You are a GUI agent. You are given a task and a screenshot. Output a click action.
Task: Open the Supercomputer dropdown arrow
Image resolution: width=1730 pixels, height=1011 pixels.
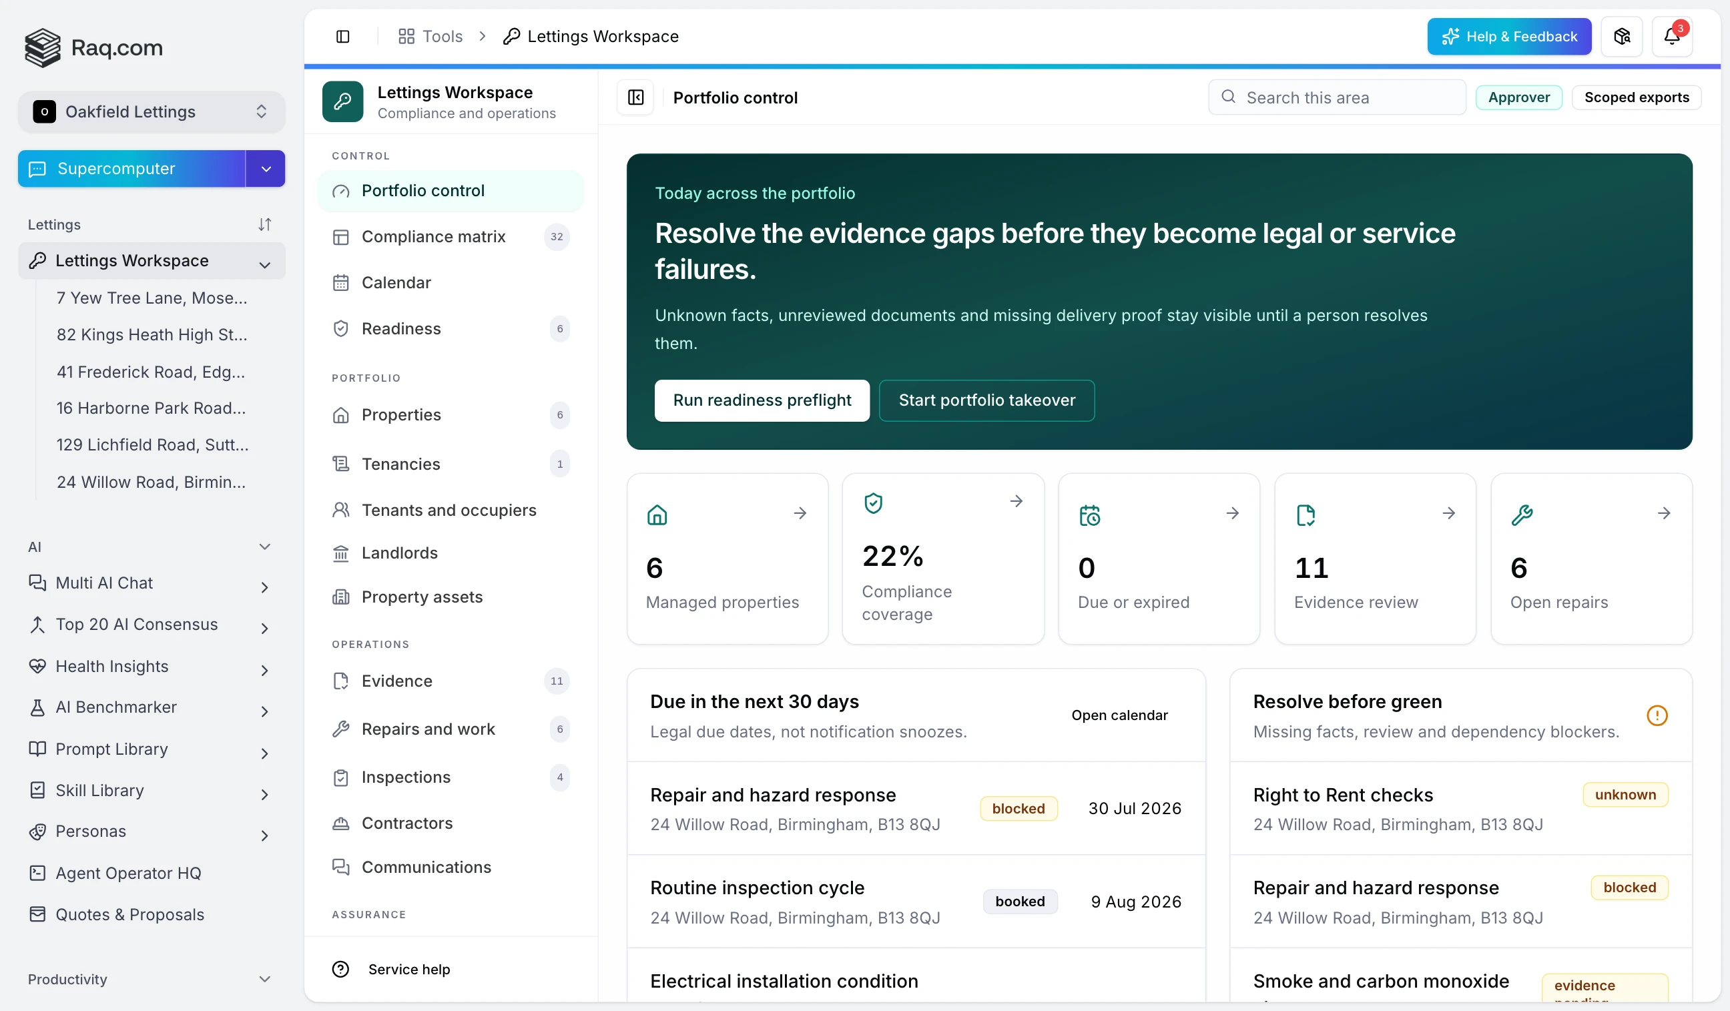point(266,169)
